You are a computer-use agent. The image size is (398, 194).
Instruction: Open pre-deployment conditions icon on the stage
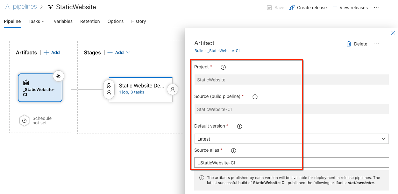pos(109,89)
